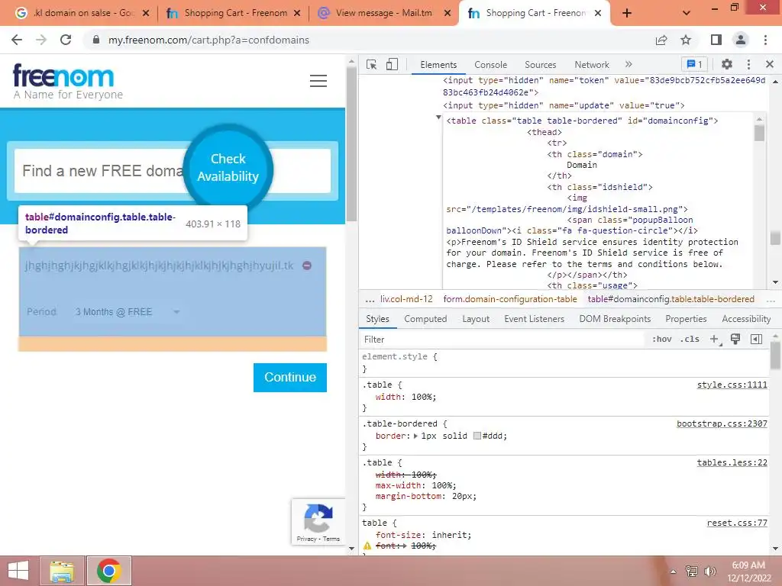
Task: Open the Chrome profile avatar
Action: point(741,40)
